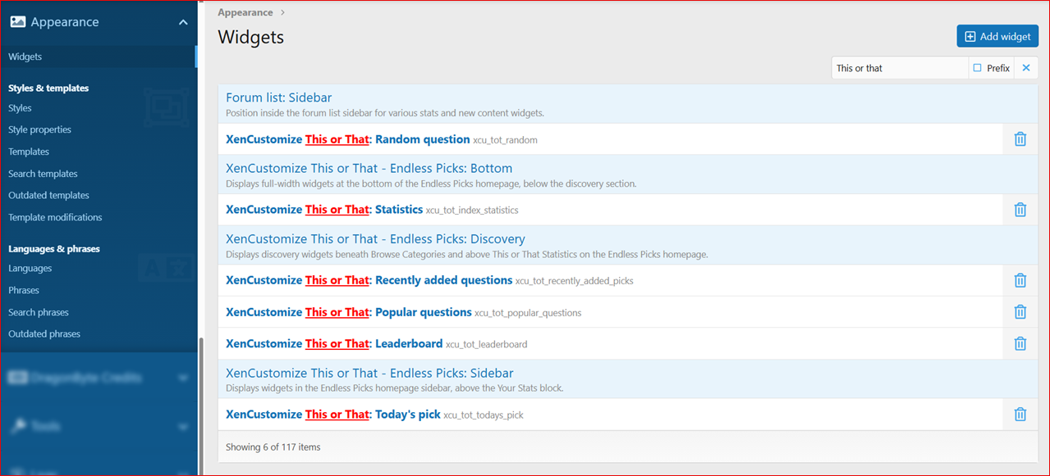Click the "Showing 6 of 117 items" footer text
The image size is (1050, 476).
[273, 447]
